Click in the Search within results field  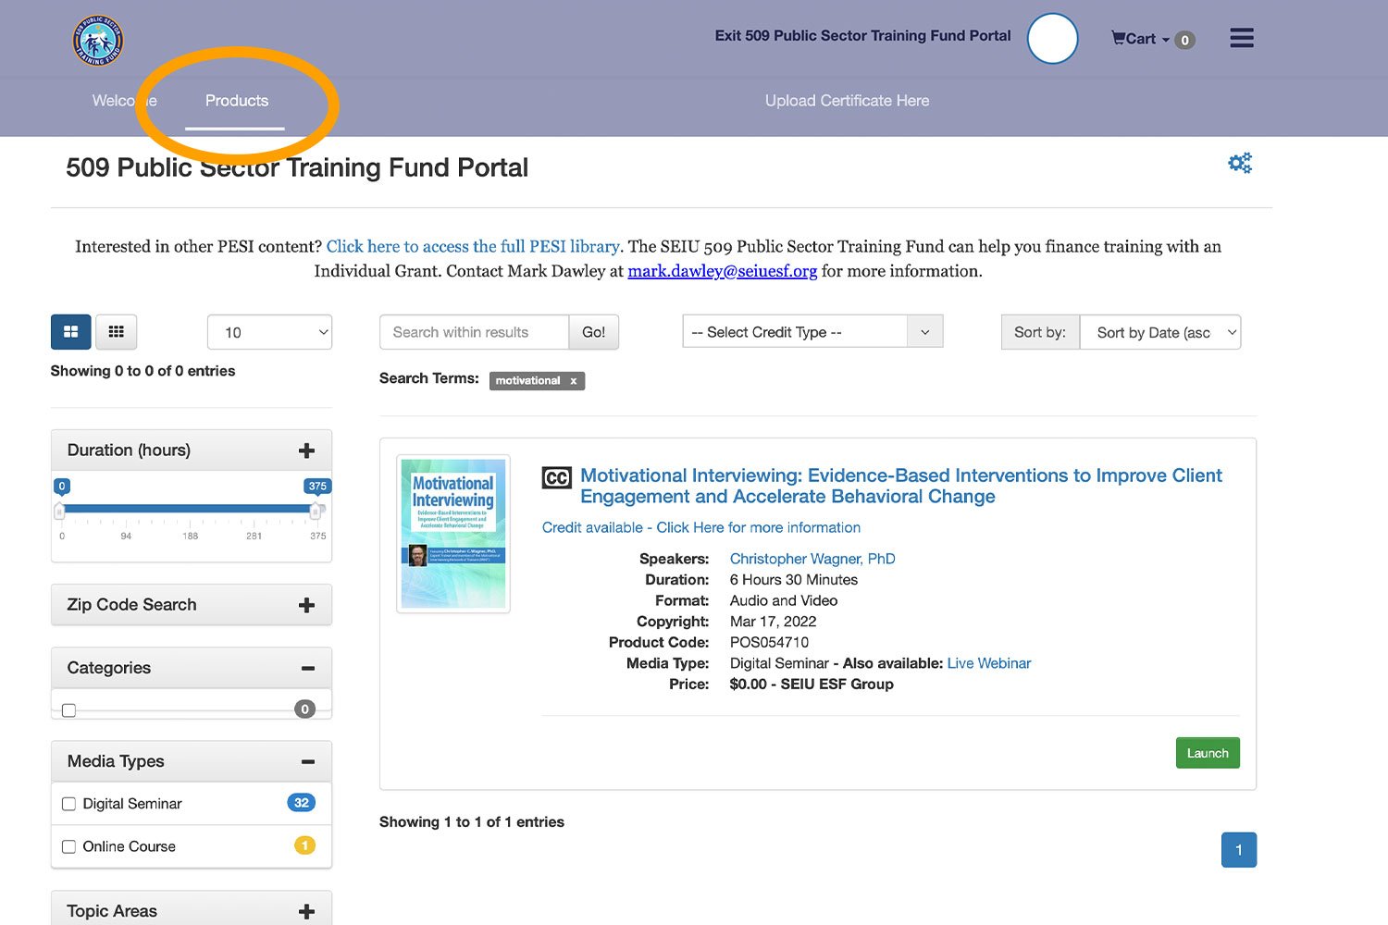click(x=474, y=332)
